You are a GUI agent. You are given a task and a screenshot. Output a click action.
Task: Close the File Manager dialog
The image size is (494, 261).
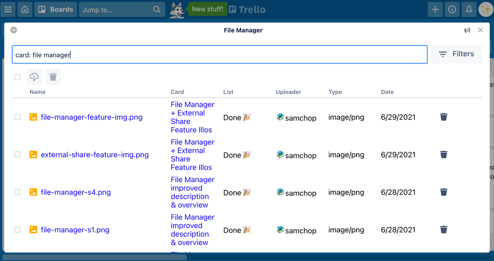point(480,30)
